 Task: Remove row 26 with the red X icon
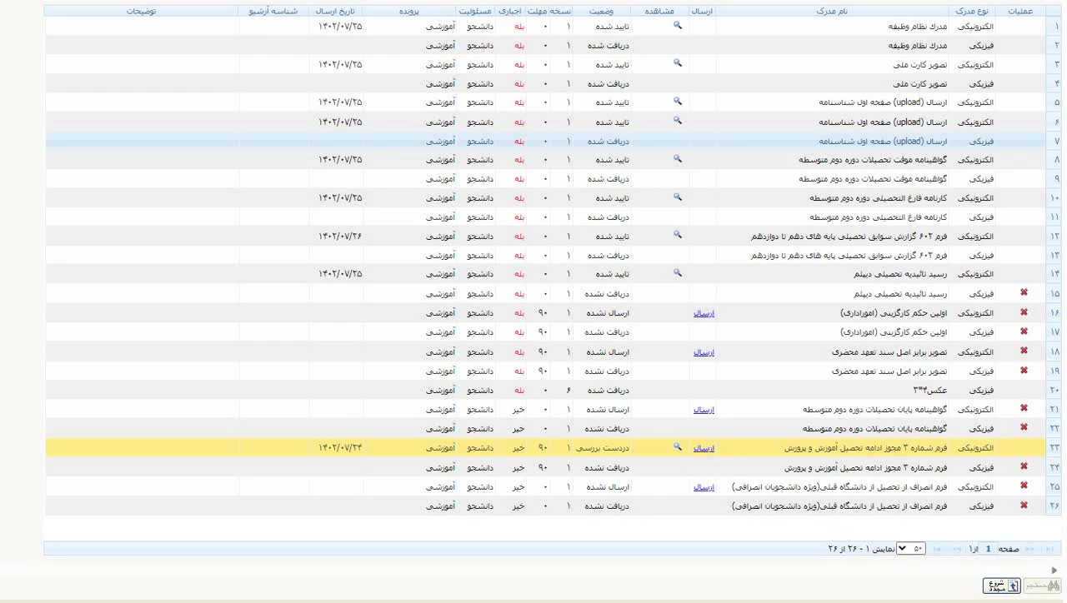coord(1024,505)
